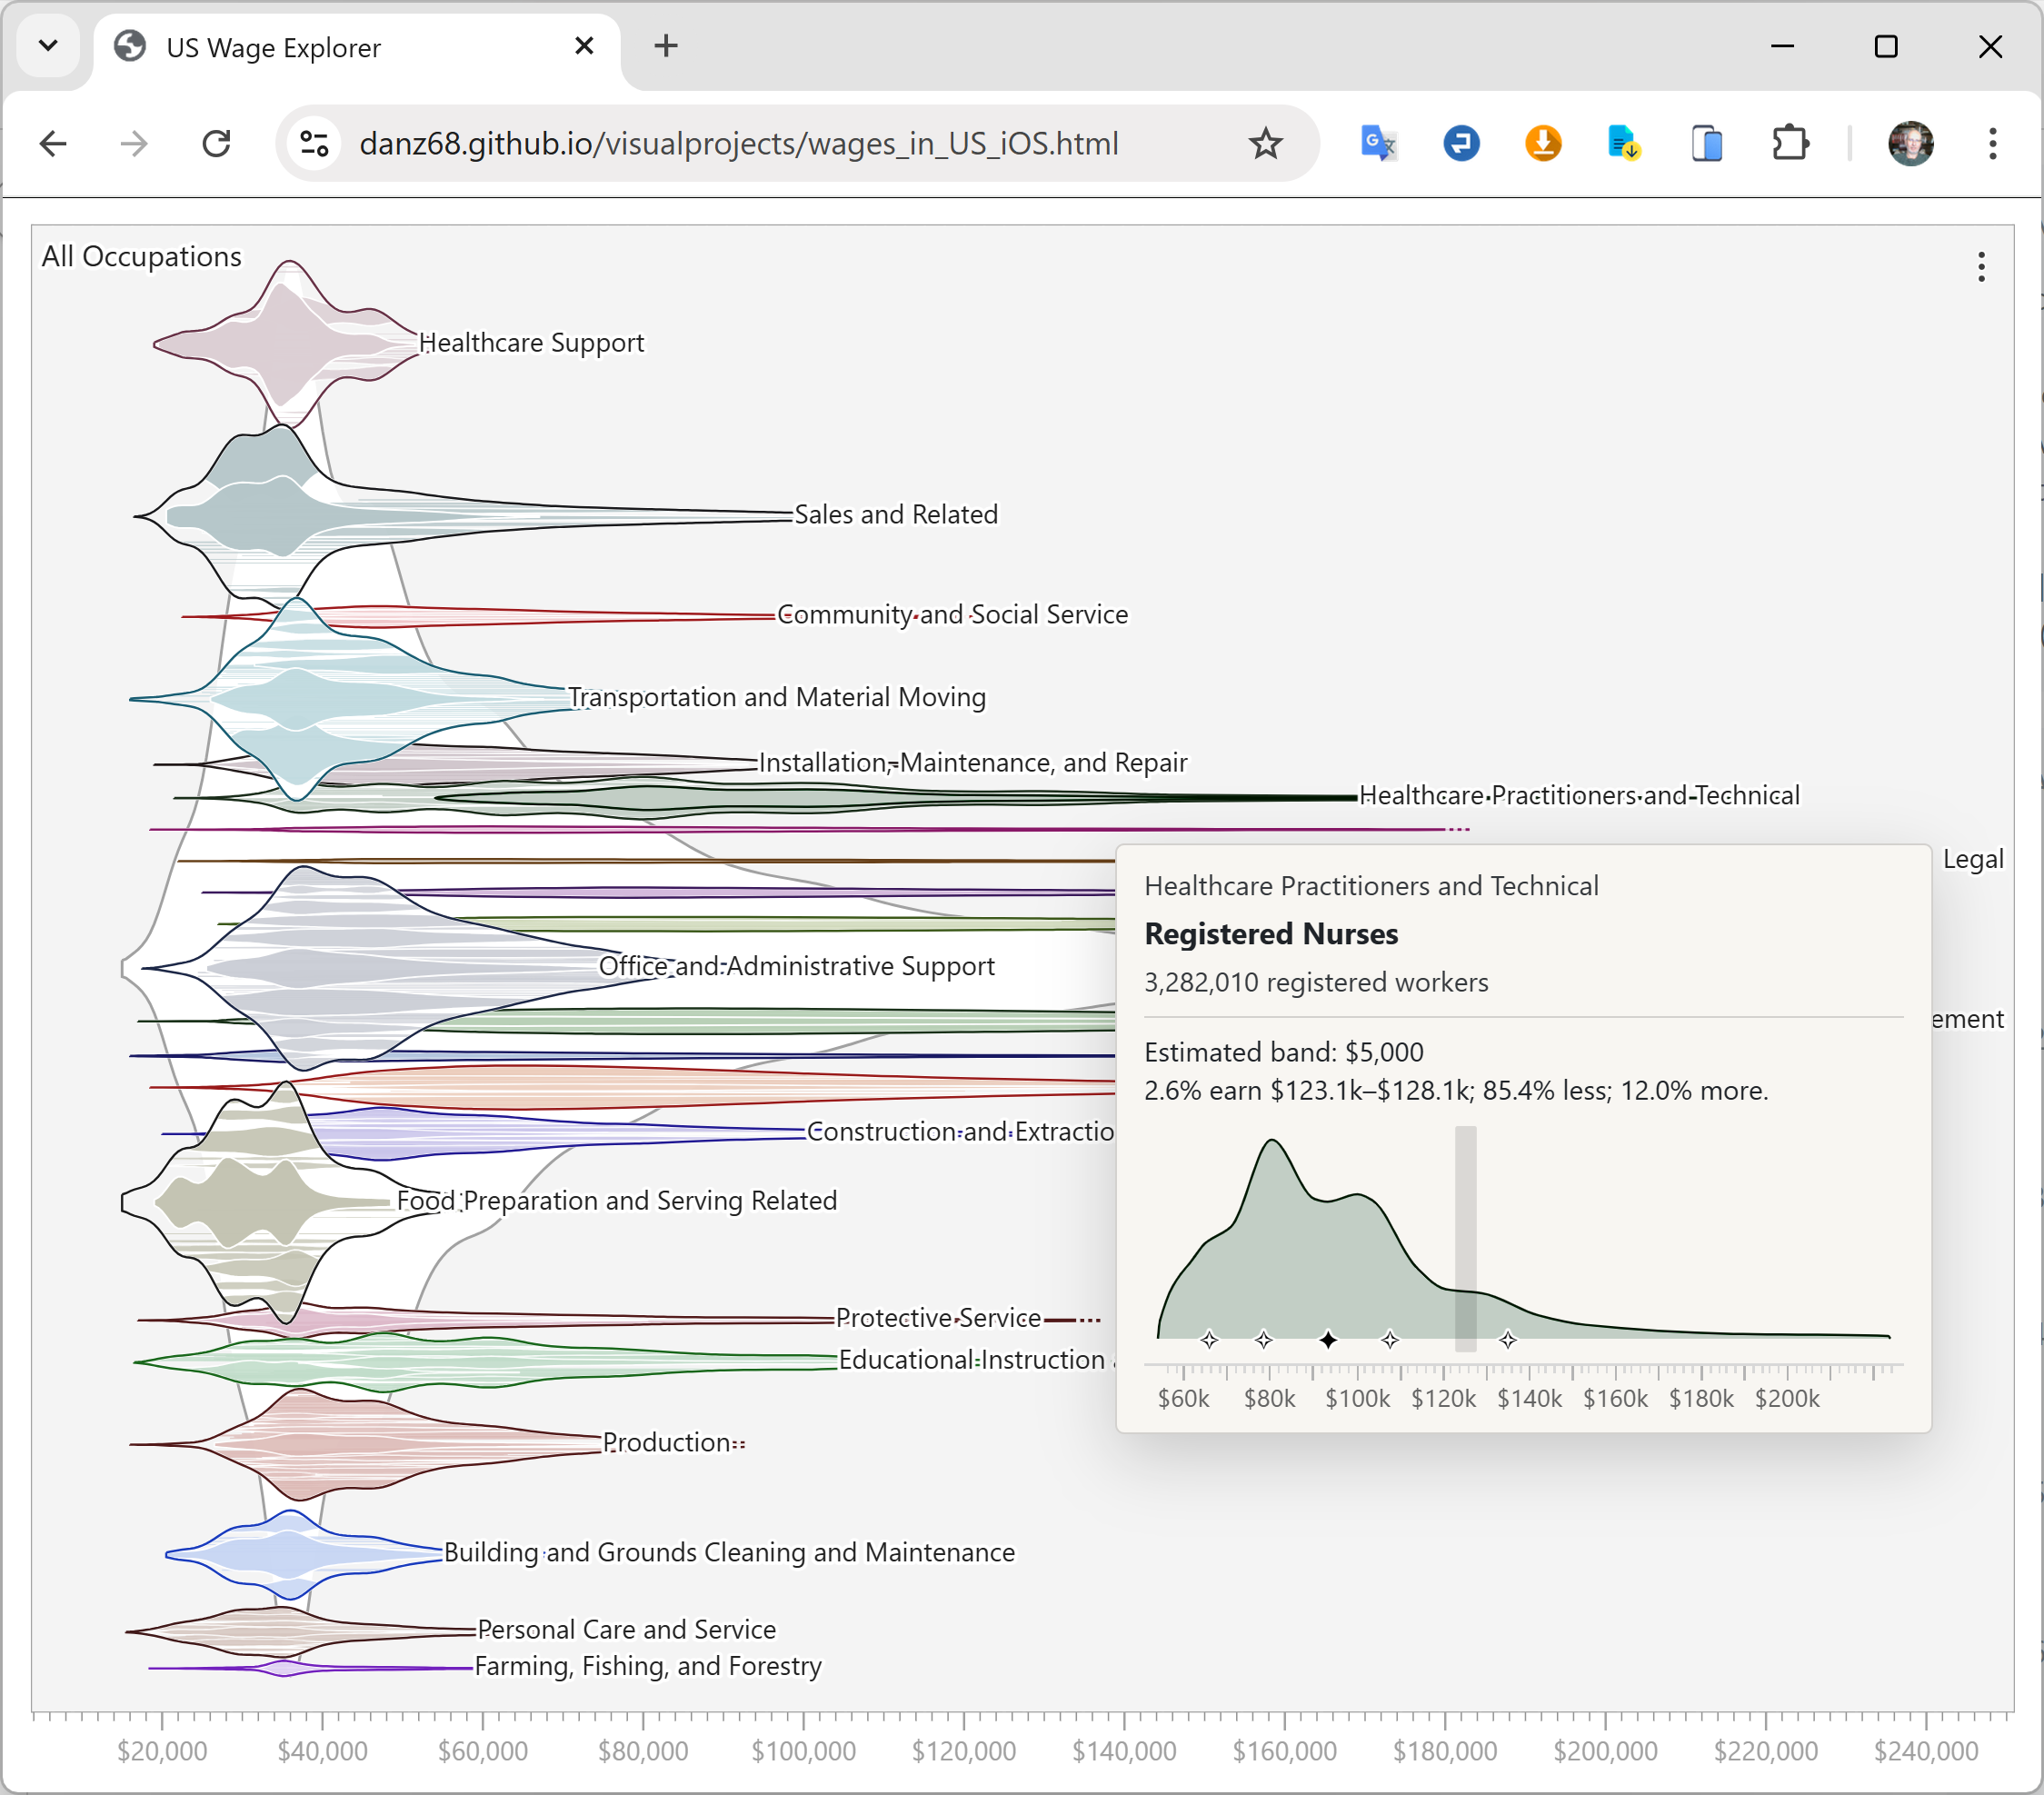
Task: Select the filled diamond percentile marker
Action: pyautogui.click(x=1329, y=1340)
